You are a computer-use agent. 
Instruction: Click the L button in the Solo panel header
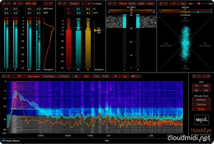tap(204, 76)
